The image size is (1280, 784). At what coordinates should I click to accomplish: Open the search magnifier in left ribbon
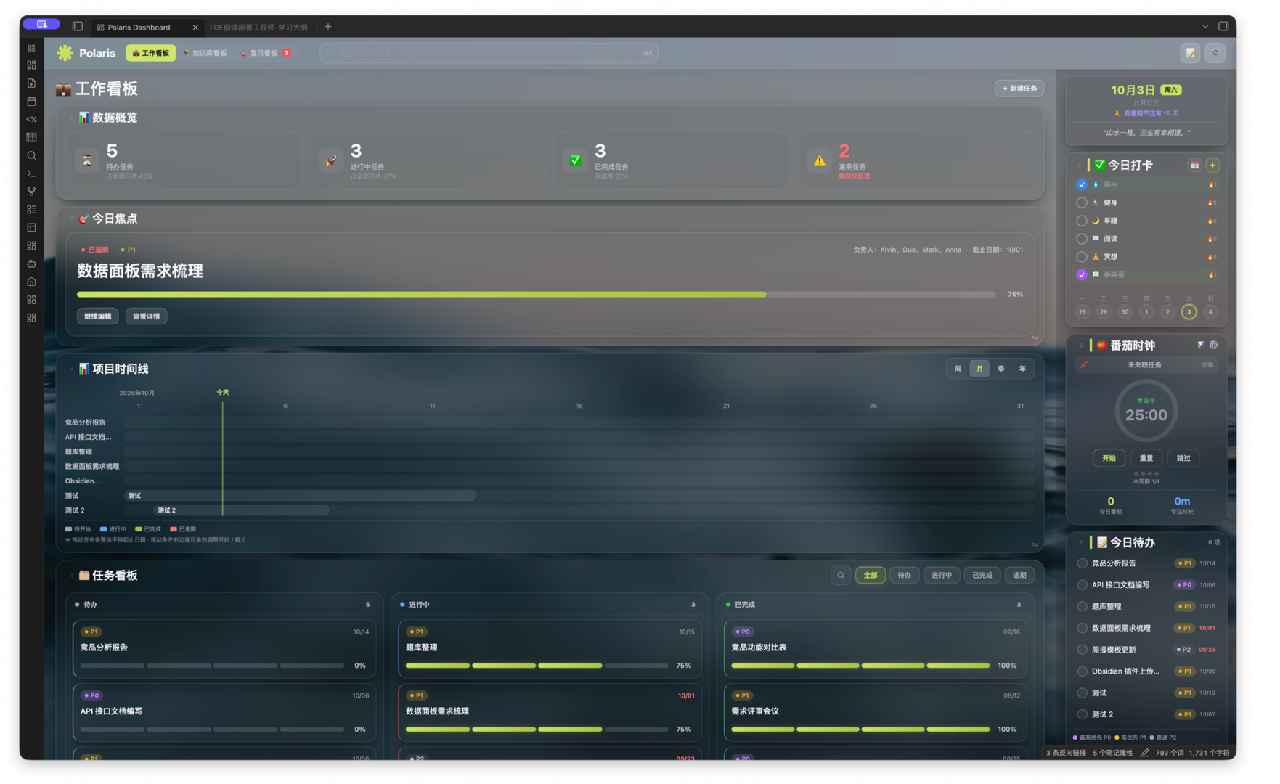click(31, 155)
